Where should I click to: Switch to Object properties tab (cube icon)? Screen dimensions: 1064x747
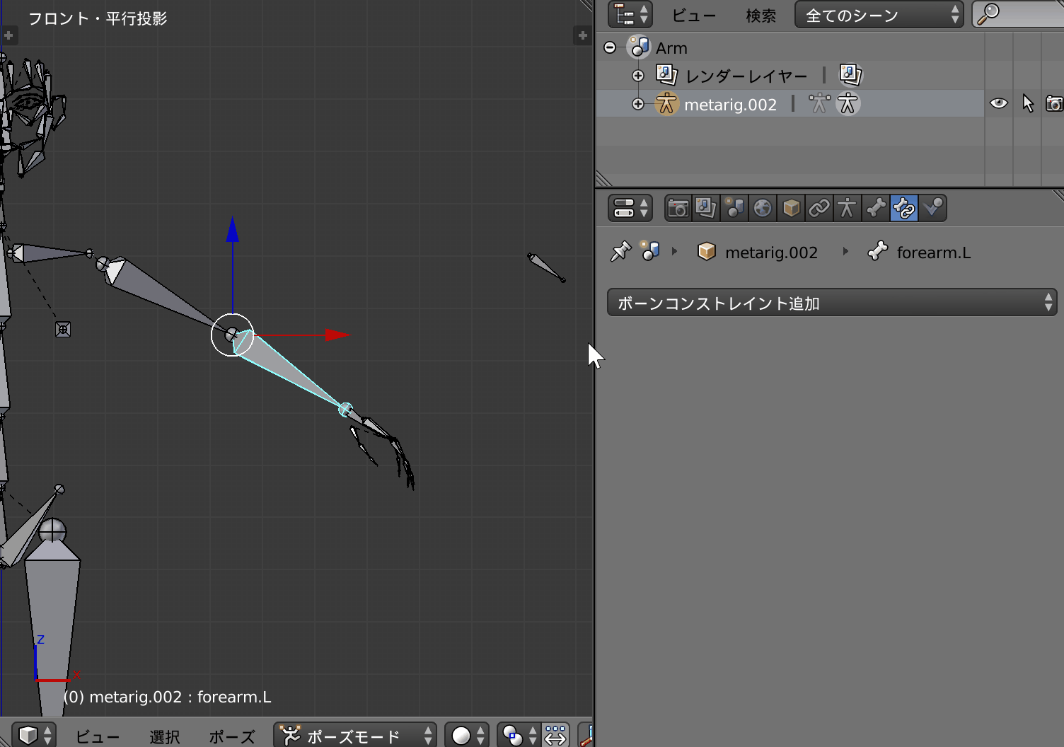[x=791, y=208]
